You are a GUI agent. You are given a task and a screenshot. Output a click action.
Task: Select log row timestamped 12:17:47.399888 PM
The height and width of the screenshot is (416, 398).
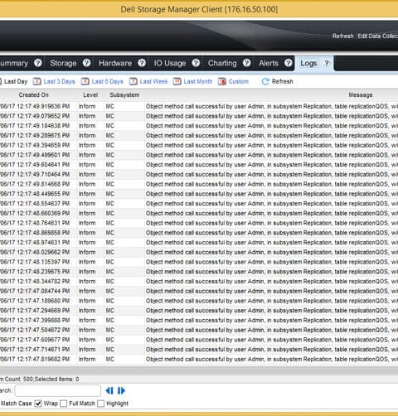click(199, 320)
